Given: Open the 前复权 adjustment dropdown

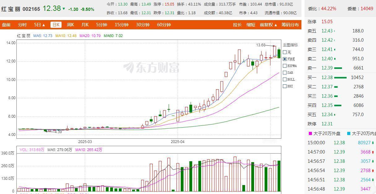Looking at the screenshot, I should click(x=268, y=25).
